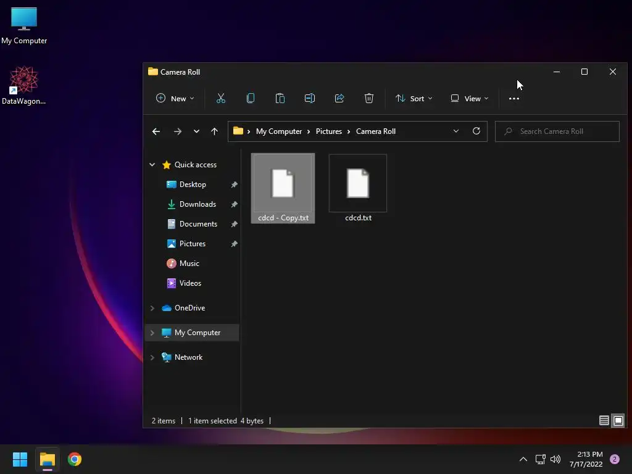Click the Delete trash icon
This screenshot has width=632, height=474.
pos(369,98)
